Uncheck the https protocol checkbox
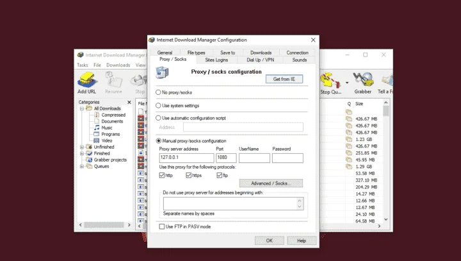The image size is (461, 261). point(188,175)
